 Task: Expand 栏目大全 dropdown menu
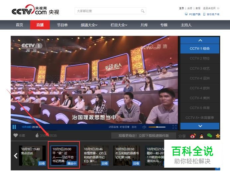tap(119, 25)
